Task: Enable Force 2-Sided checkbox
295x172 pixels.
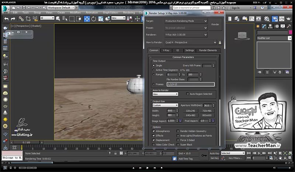Action: coord(178,140)
